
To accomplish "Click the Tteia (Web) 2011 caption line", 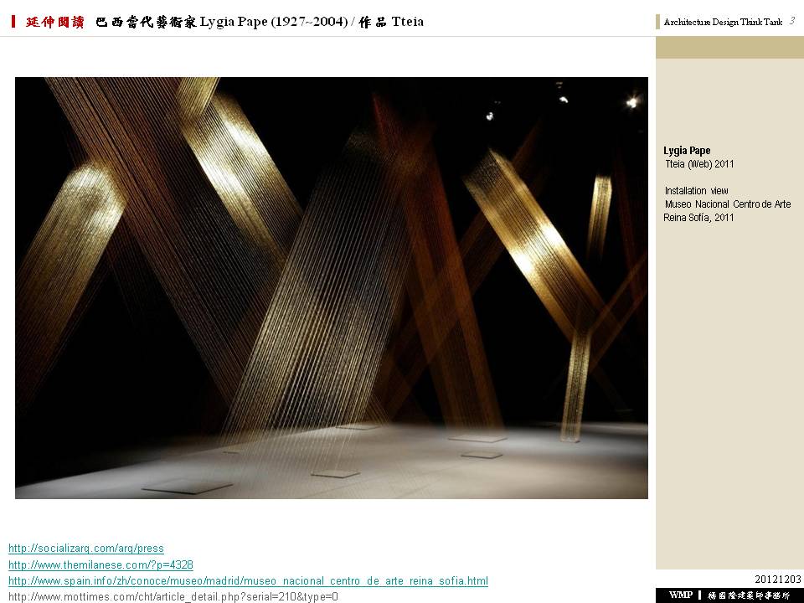I will [699, 164].
